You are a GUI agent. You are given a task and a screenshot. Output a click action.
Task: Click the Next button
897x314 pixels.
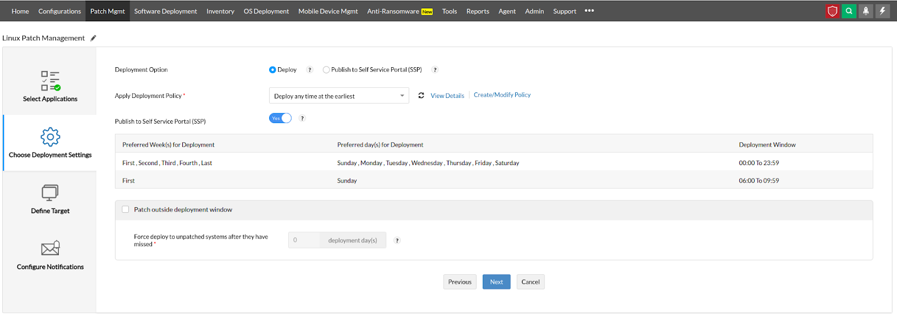[496, 282]
